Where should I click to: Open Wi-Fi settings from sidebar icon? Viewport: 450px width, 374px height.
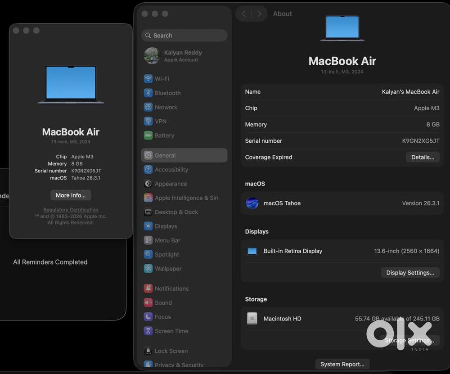[148, 79]
